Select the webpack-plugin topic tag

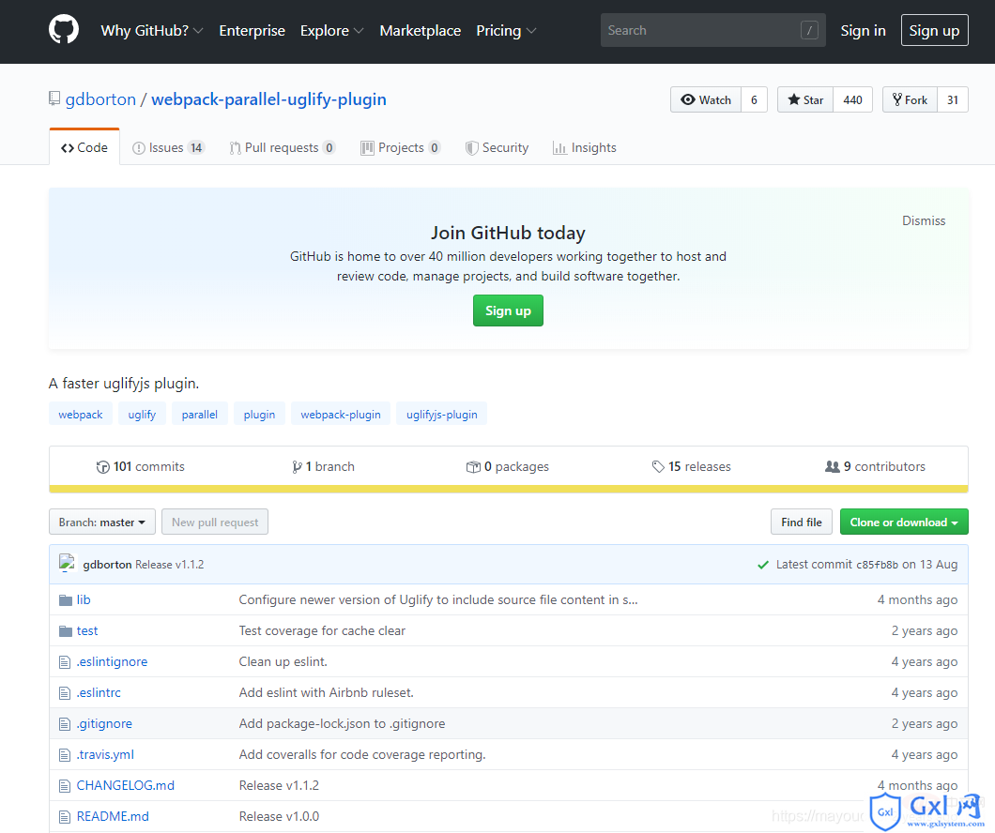pyautogui.click(x=341, y=414)
